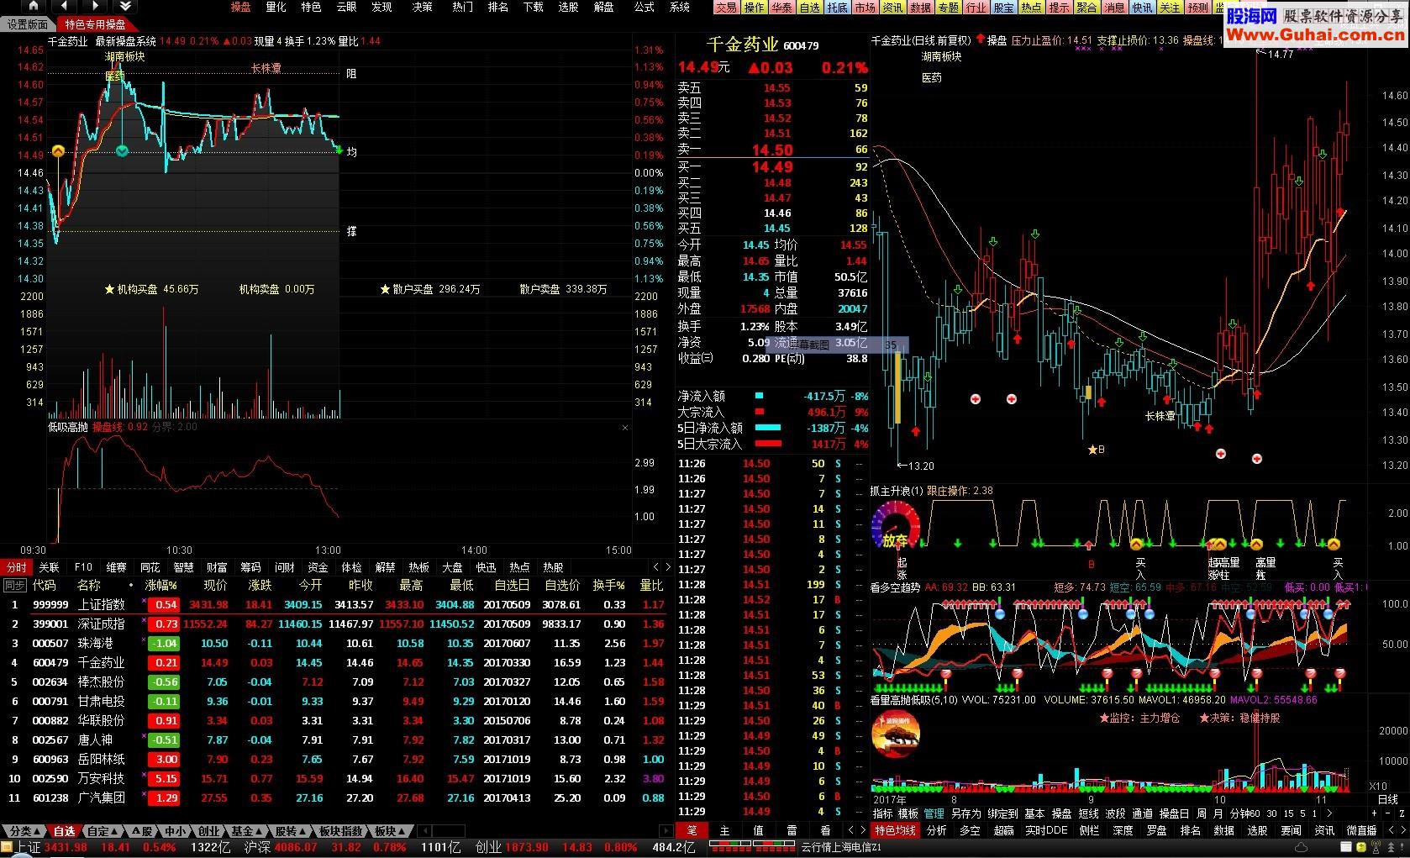Click the 消息 shortcut button
Screen dimensions: 1410x858
pyautogui.click(x=1114, y=8)
